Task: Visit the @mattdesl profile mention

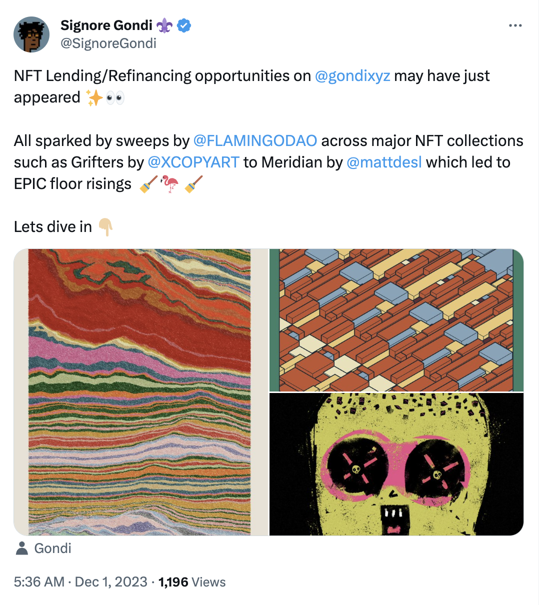Action: coord(384,162)
